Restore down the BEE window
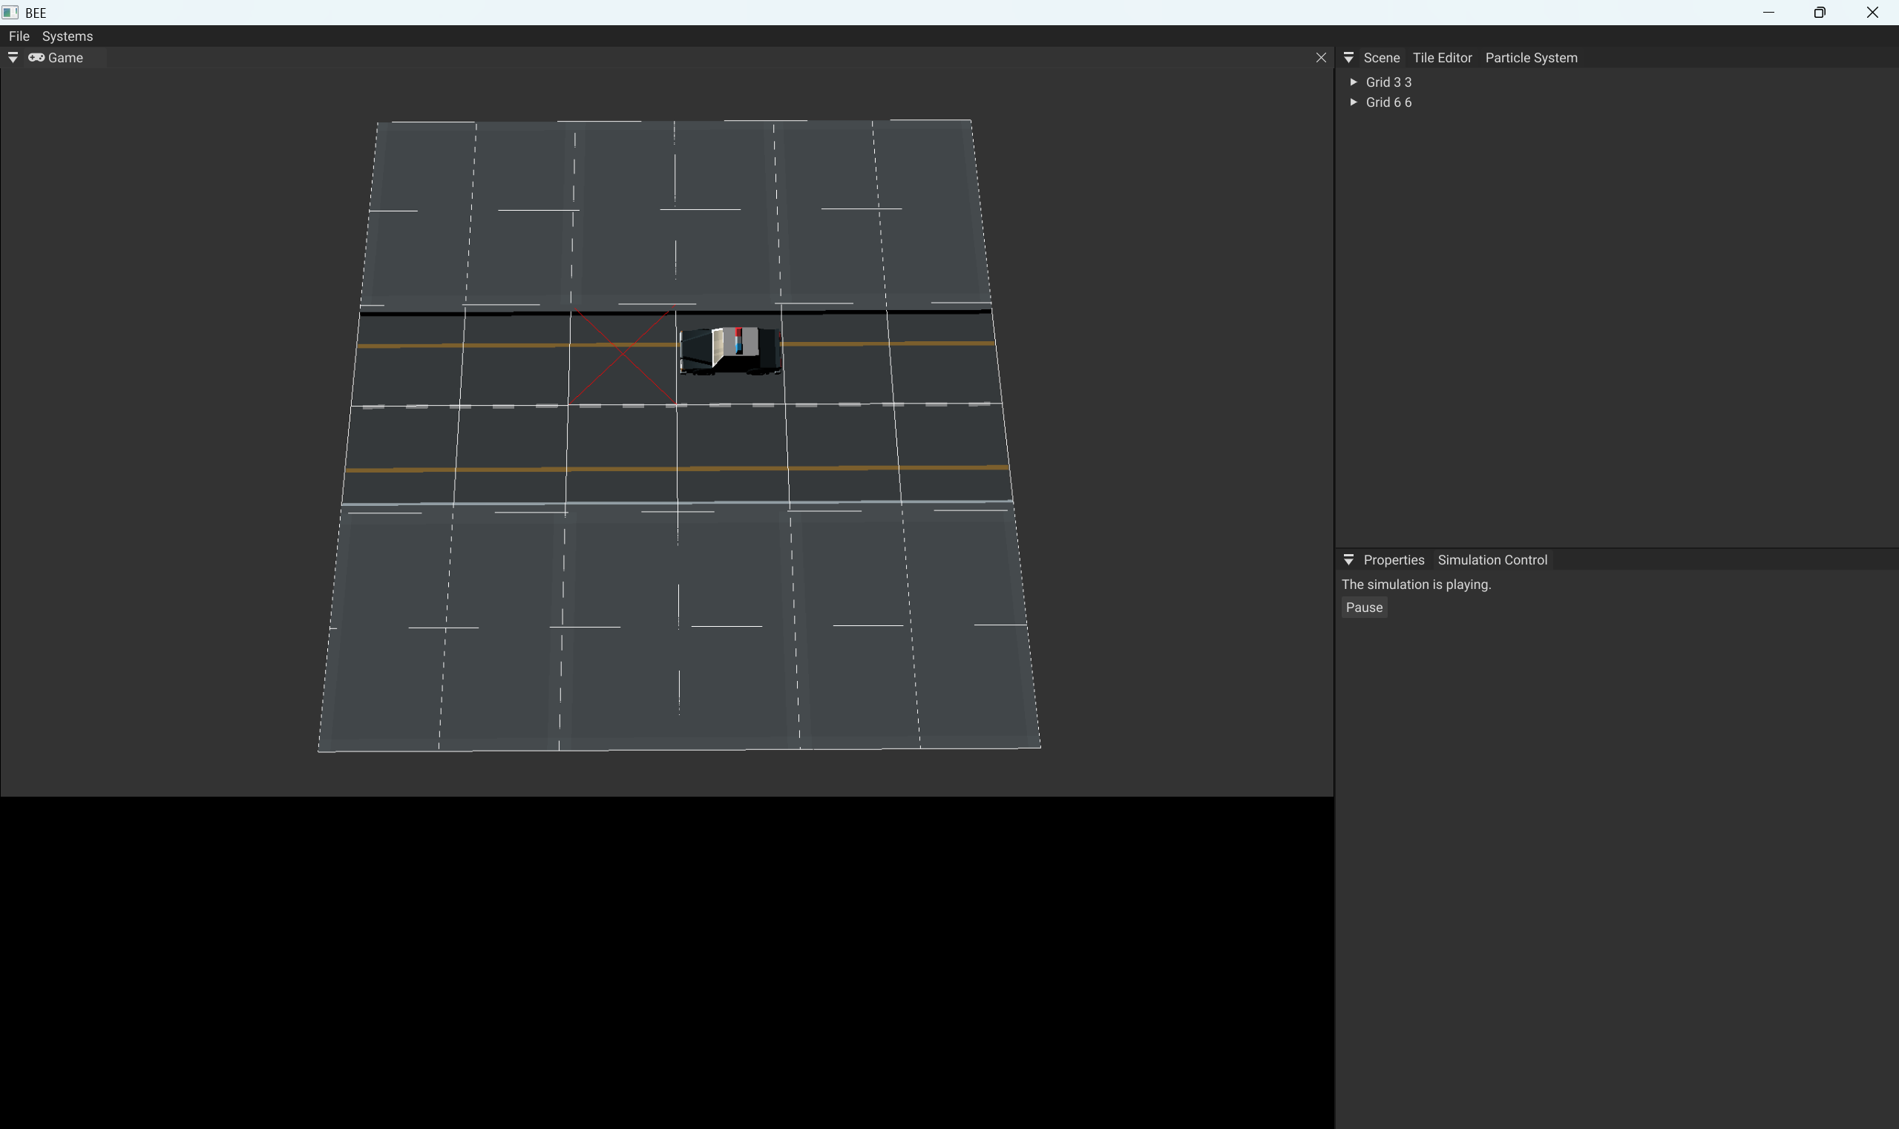 (1819, 12)
